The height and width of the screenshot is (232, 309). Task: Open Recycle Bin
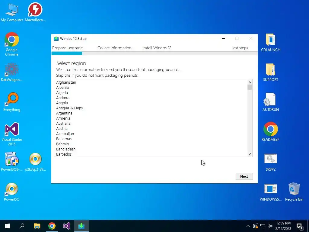[294, 192]
